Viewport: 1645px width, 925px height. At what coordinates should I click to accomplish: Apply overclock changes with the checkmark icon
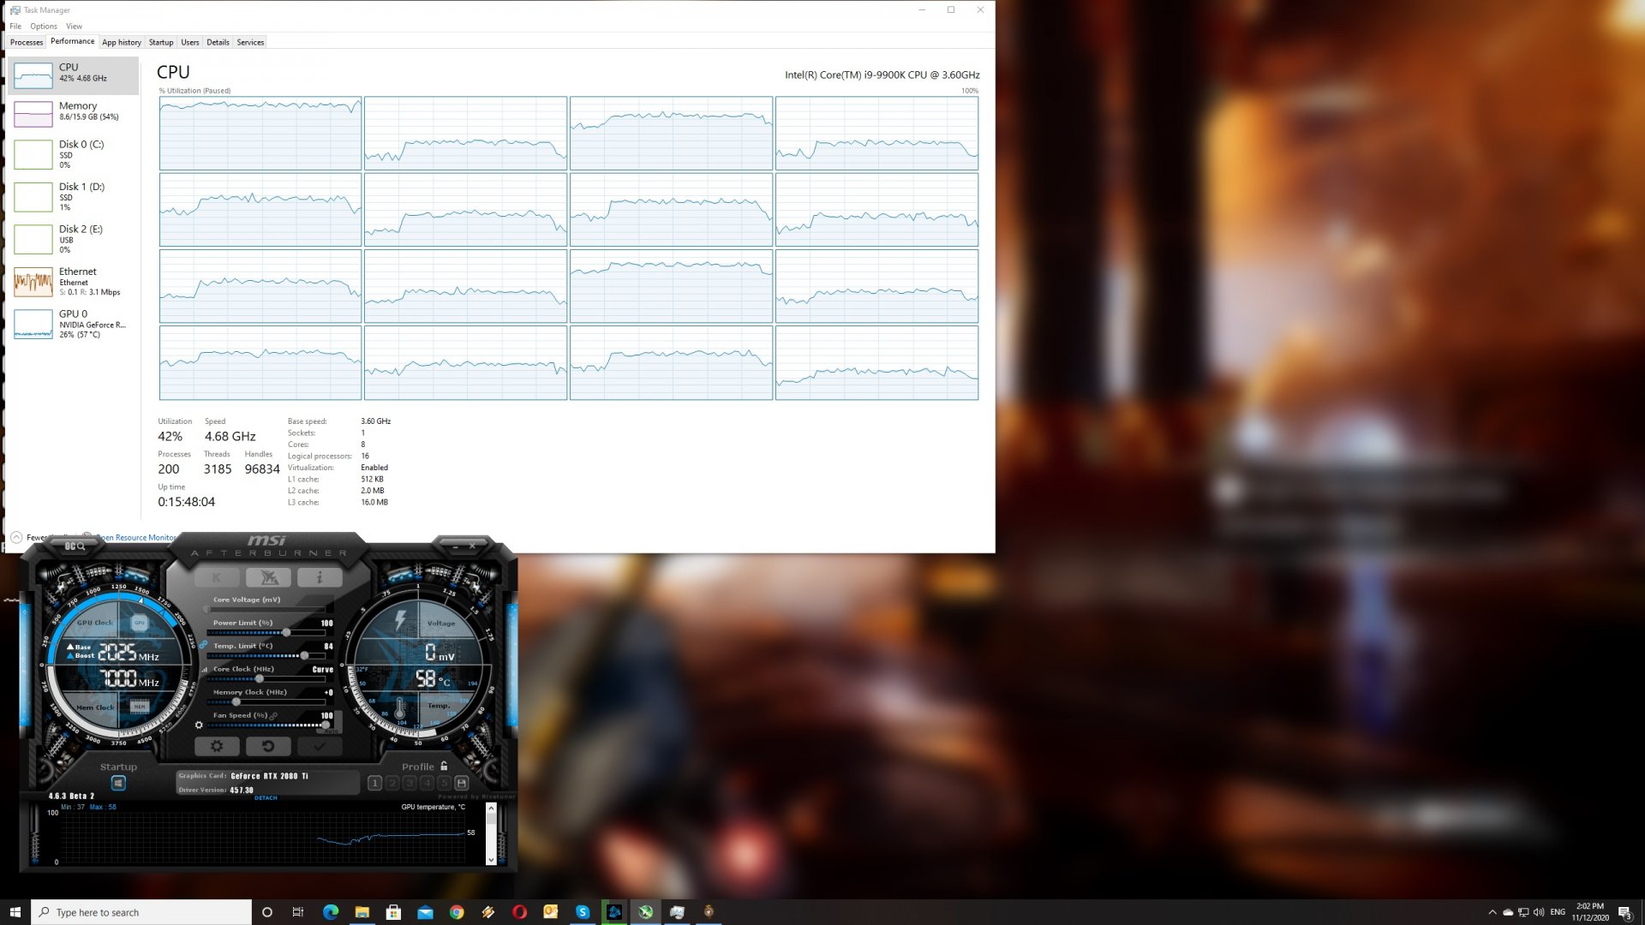[x=320, y=745]
